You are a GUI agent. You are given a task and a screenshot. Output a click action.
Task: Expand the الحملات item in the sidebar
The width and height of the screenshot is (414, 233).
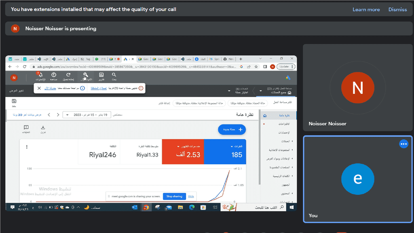(x=292, y=141)
